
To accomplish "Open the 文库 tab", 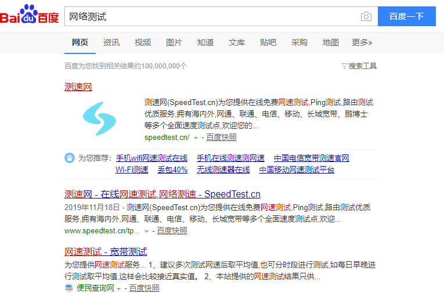I will (237, 42).
